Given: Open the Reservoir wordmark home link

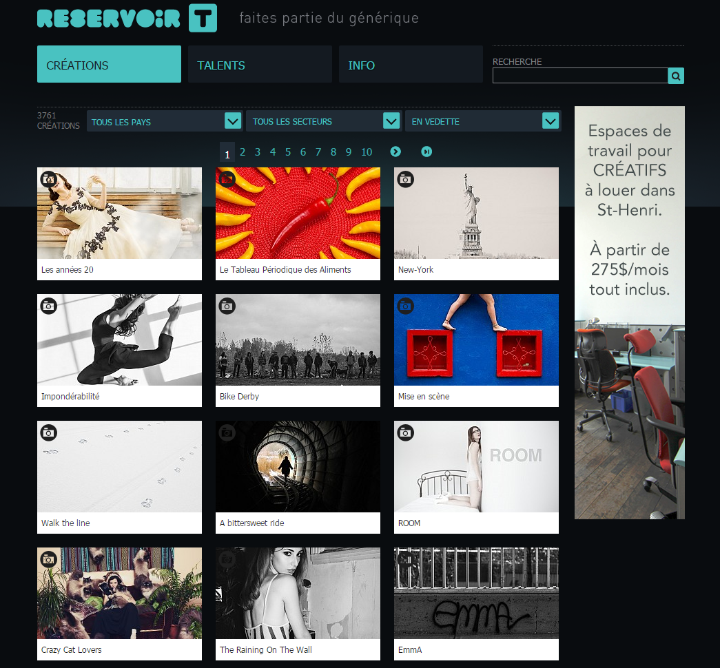Looking at the screenshot, I should click(109, 19).
